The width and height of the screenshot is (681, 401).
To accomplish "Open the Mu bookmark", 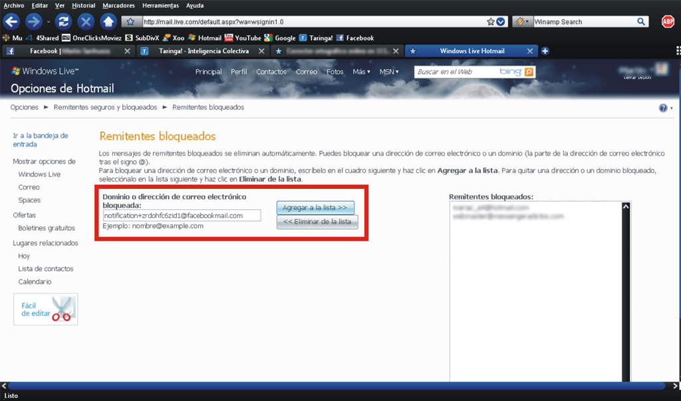I will click(13, 38).
